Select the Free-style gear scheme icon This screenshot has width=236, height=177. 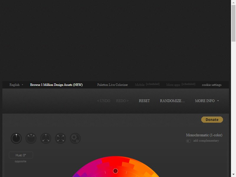(75, 138)
